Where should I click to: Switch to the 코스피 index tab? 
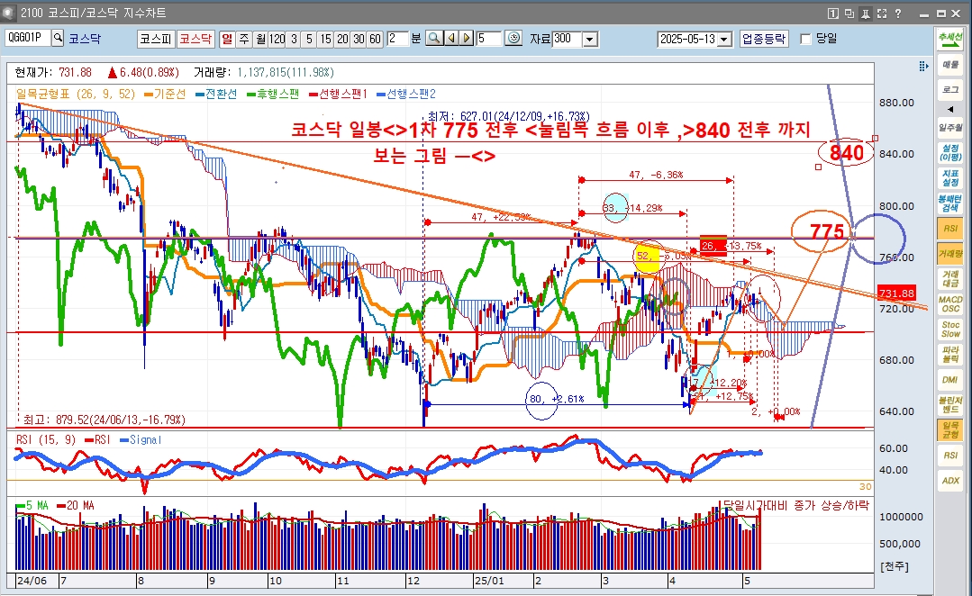point(155,39)
